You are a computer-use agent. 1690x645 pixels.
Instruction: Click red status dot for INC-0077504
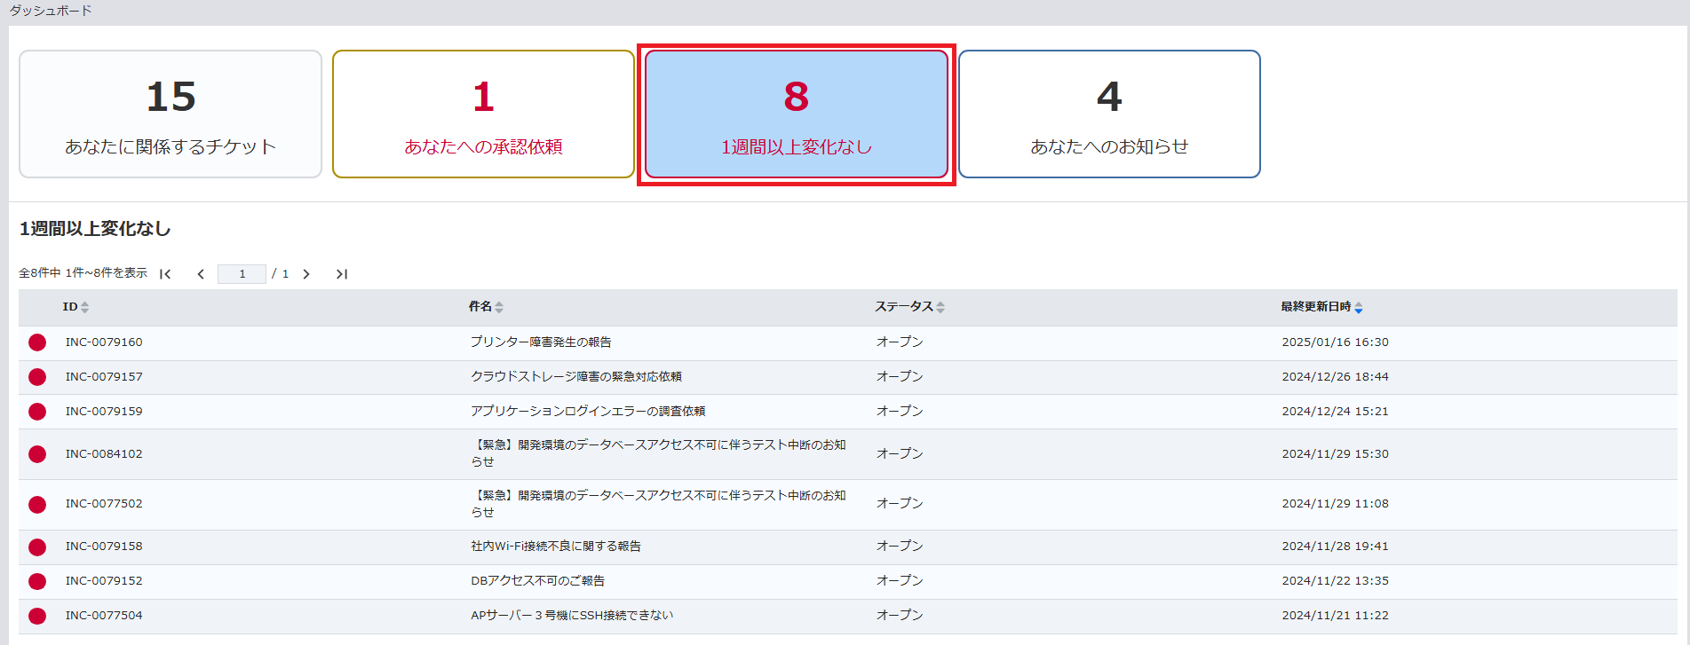(x=37, y=616)
